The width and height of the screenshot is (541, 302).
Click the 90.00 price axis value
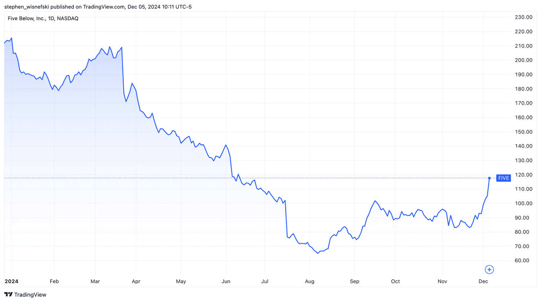tap(522, 218)
